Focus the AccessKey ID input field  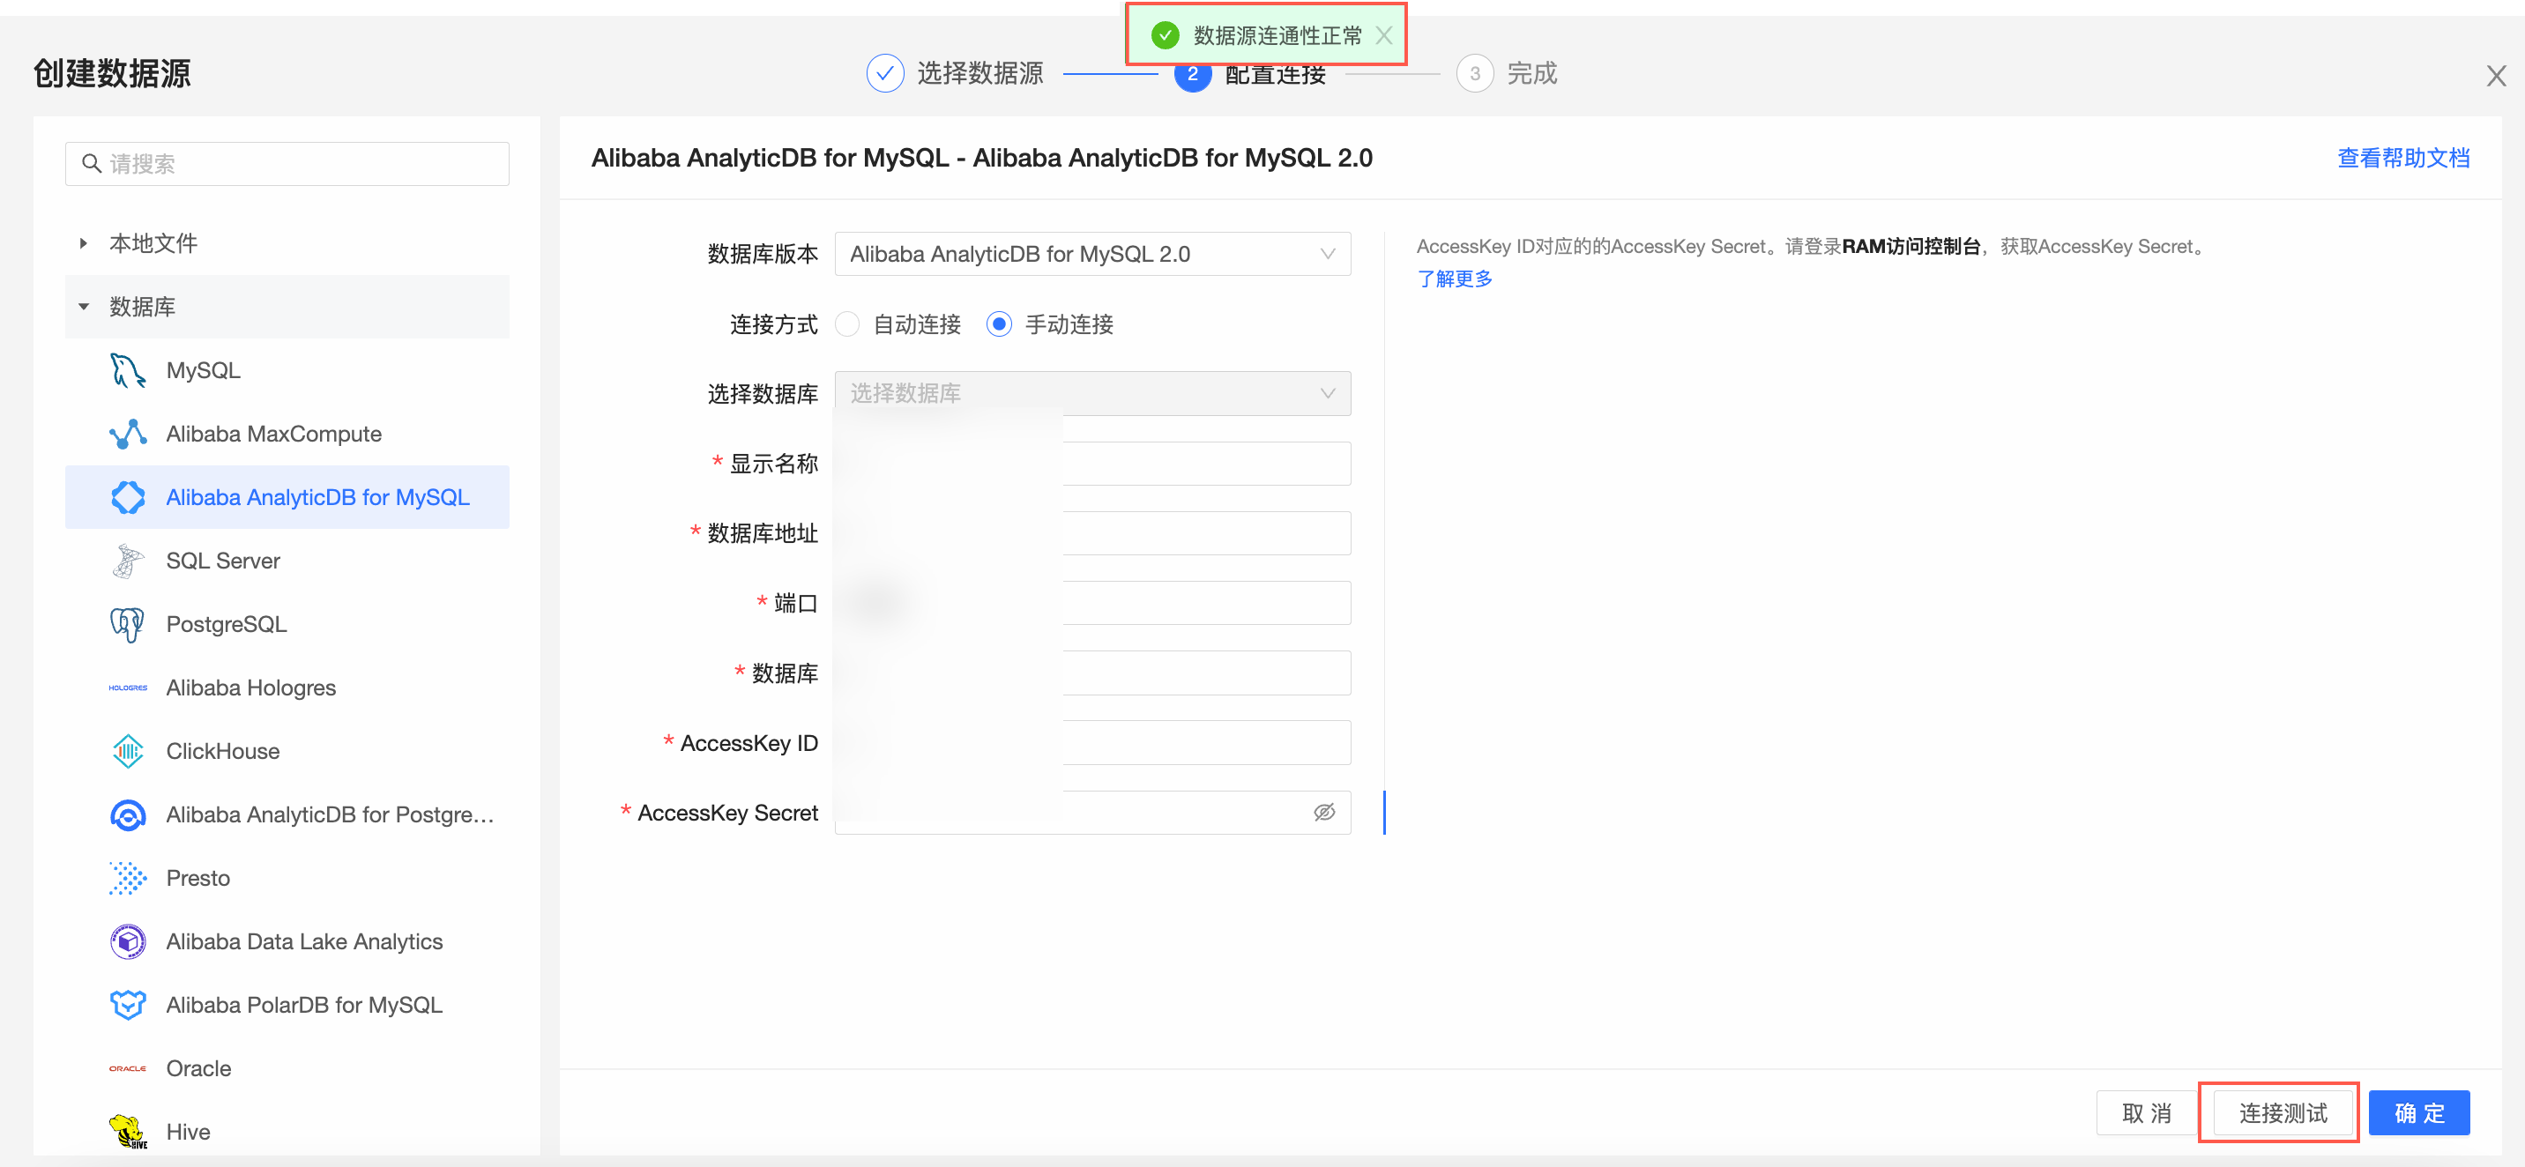tap(1092, 743)
